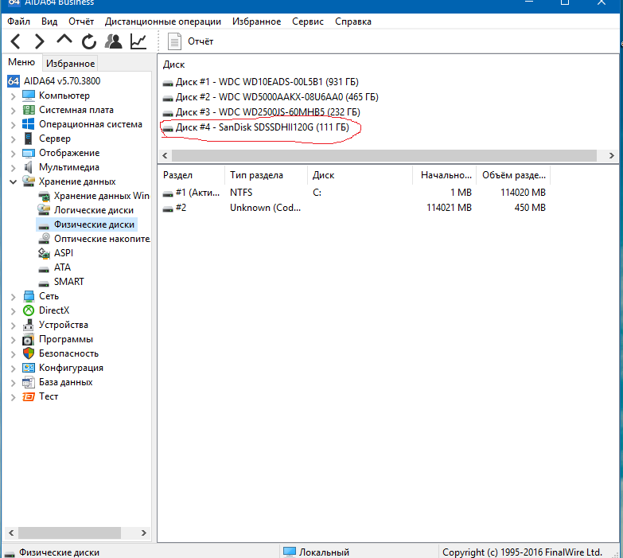Select the Мультимедиа speaker icon
Screen dimensions: 623x558
point(29,167)
